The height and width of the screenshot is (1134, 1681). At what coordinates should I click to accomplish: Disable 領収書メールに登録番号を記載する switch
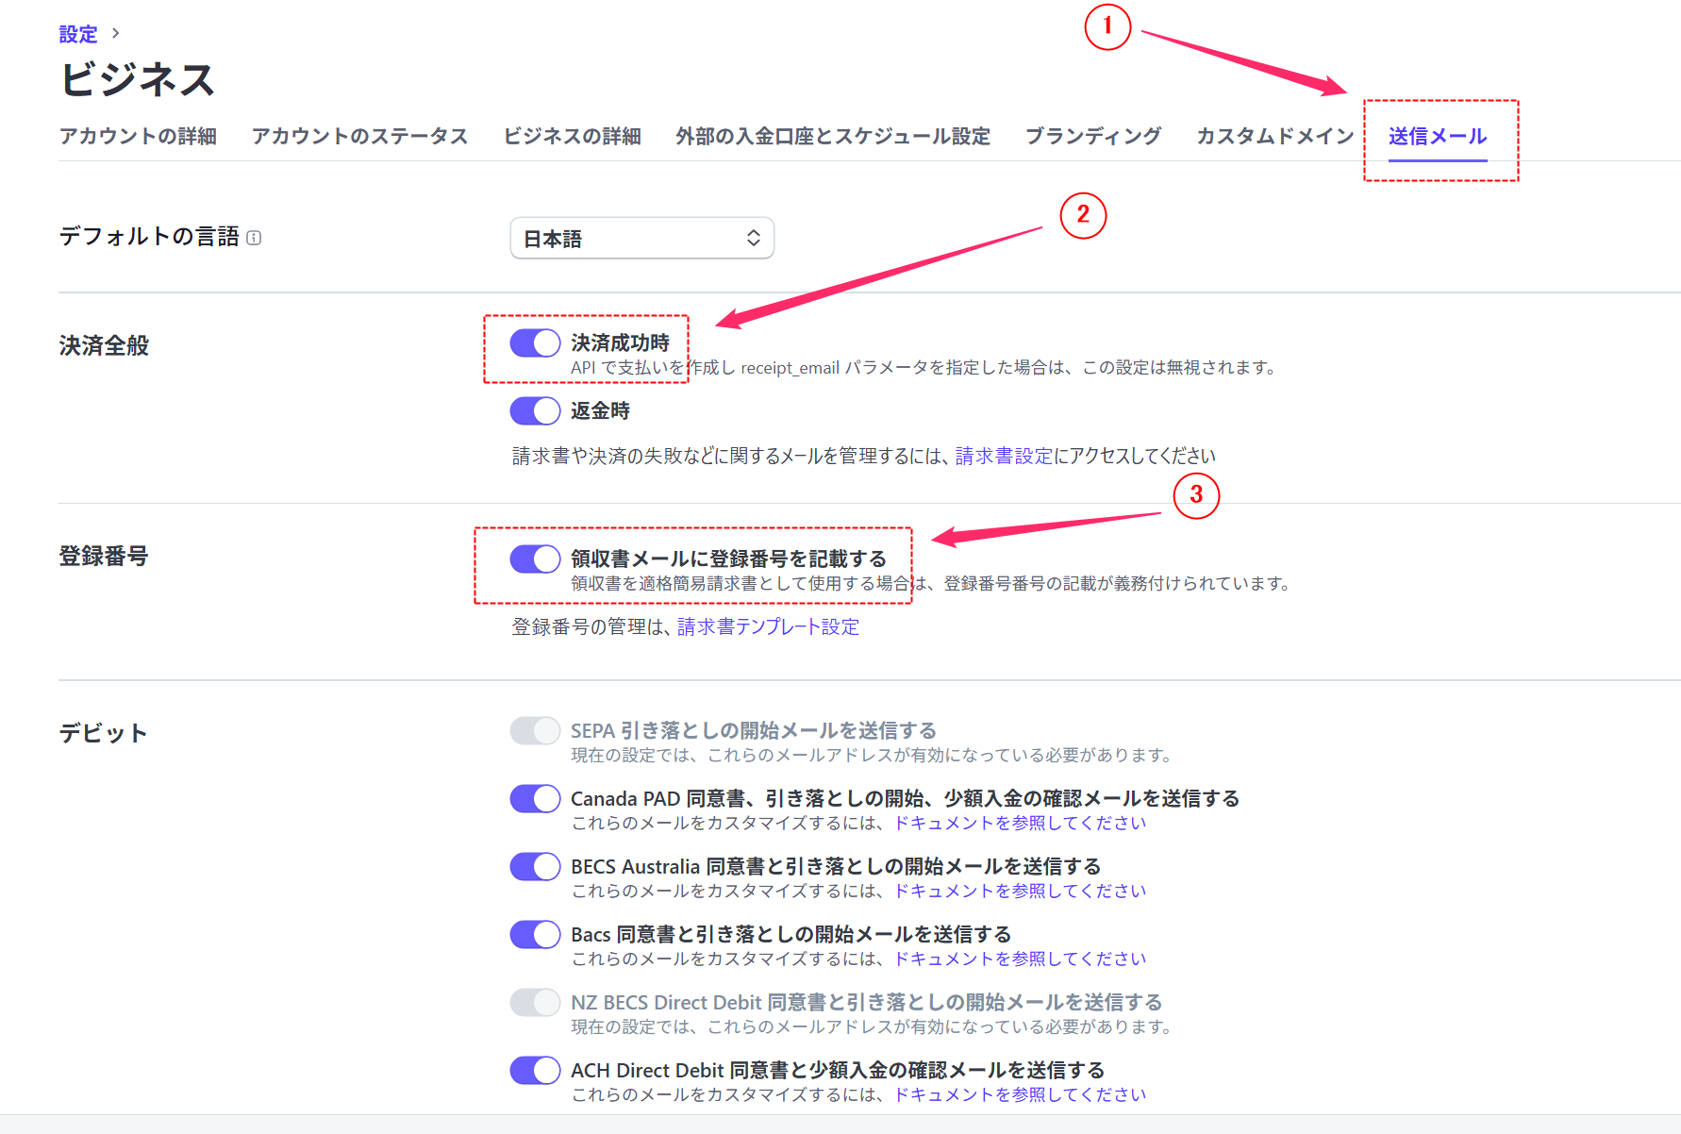coord(535,559)
